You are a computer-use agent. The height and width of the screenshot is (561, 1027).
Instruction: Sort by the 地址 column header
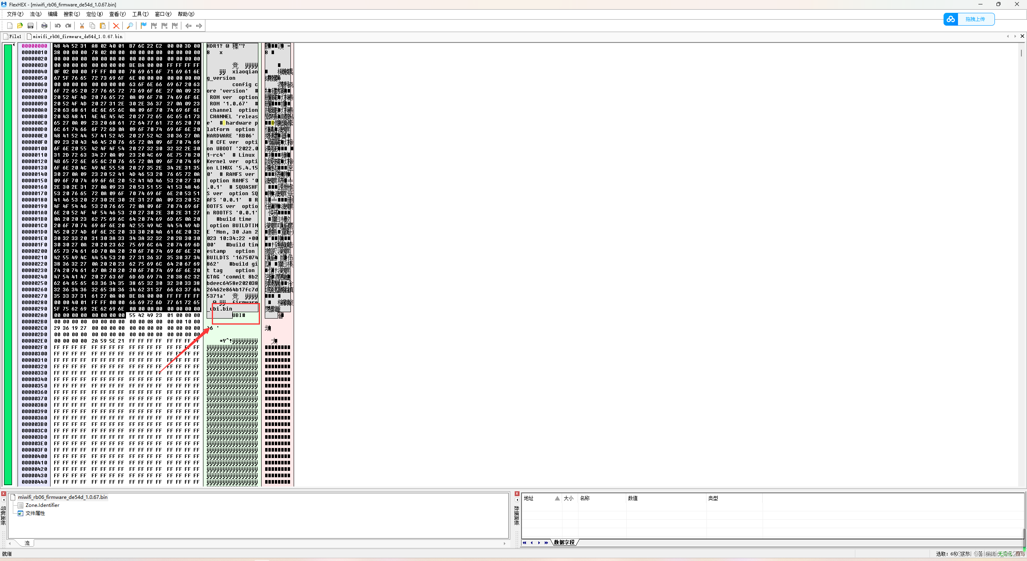pyautogui.click(x=529, y=498)
